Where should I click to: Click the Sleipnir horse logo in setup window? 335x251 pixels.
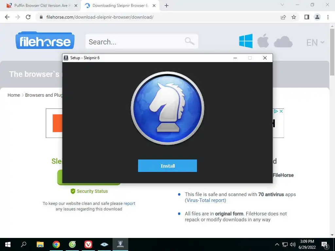[x=167, y=108]
